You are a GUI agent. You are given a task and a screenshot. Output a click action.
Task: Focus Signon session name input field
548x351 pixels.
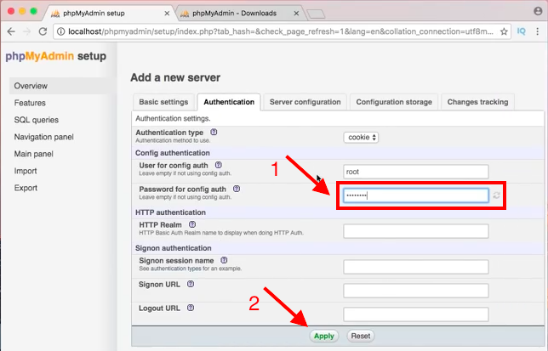pos(416,267)
